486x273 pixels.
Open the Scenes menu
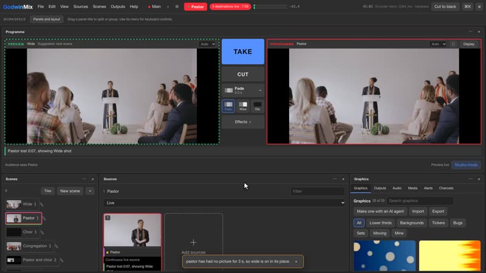point(99,7)
